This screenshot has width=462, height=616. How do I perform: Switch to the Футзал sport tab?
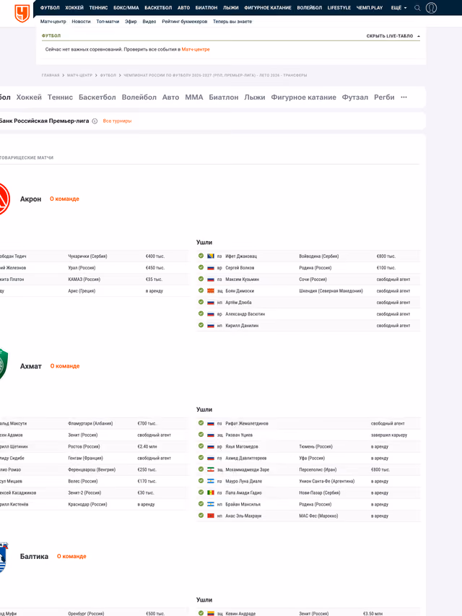coord(354,97)
